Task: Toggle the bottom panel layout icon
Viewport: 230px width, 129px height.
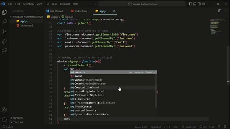Action: [195, 4]
